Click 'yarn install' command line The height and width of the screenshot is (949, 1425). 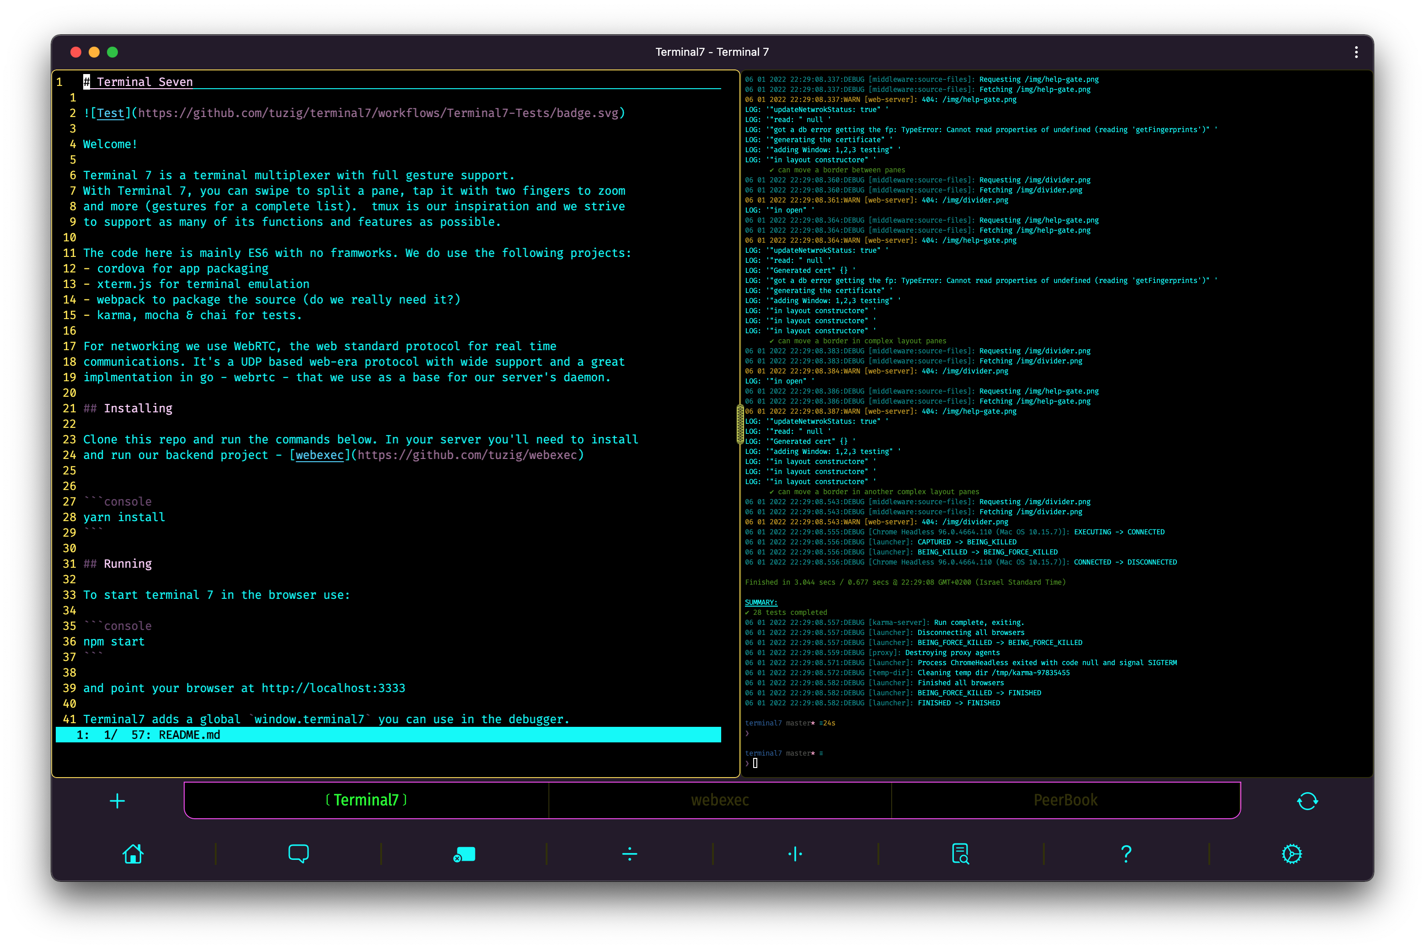click(124, 517)
